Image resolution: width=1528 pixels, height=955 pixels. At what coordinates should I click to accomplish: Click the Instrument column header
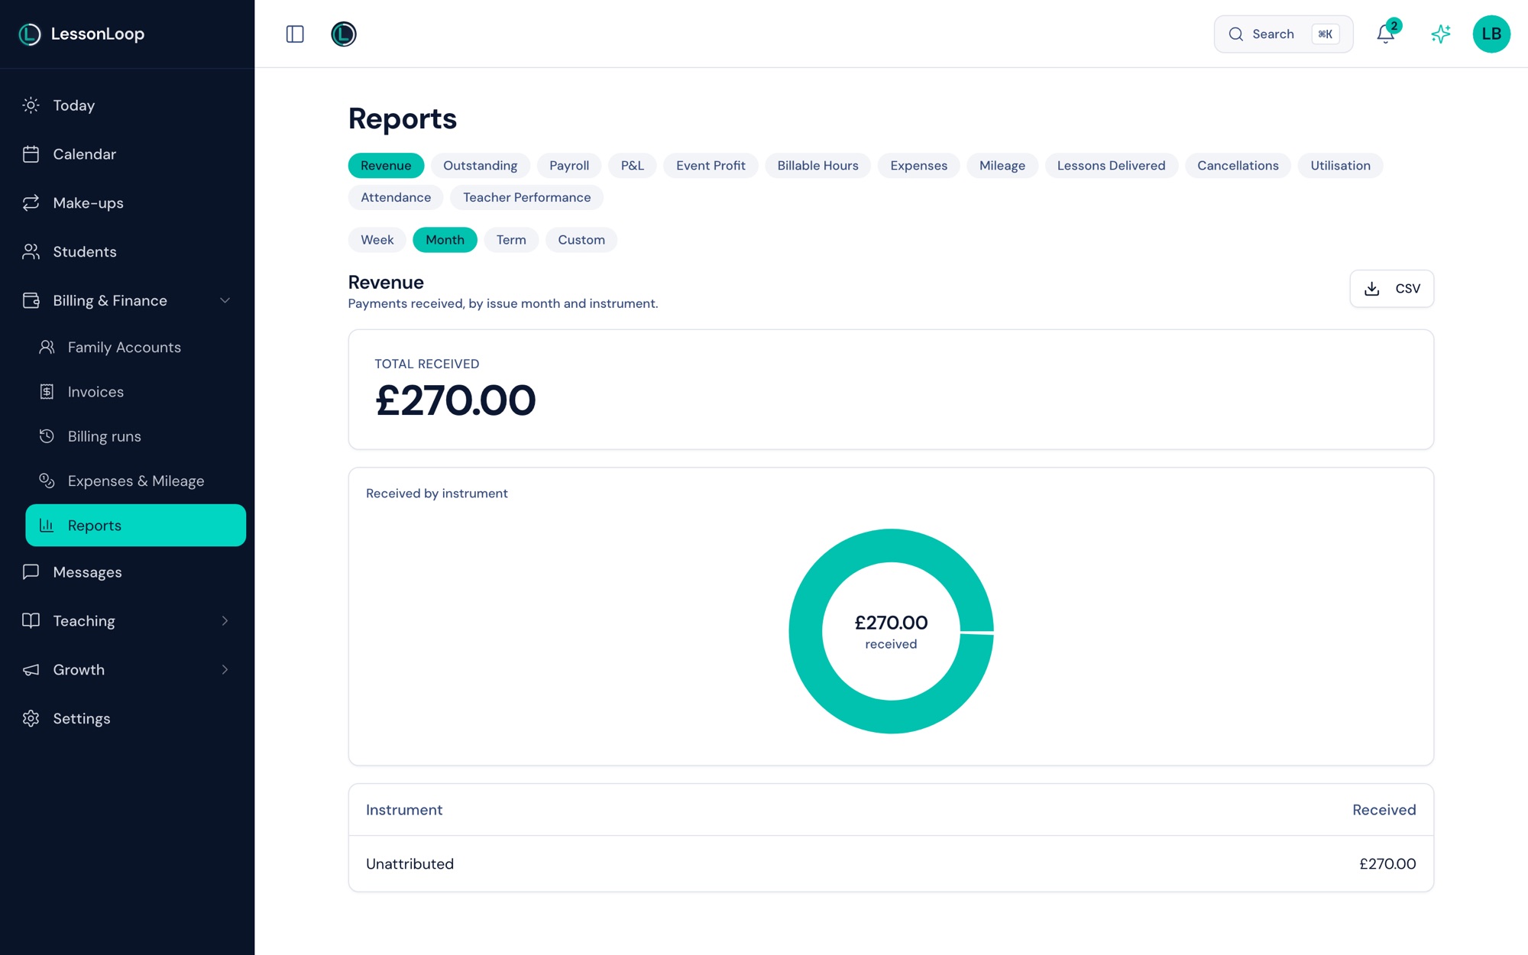(x=404, y=810)
